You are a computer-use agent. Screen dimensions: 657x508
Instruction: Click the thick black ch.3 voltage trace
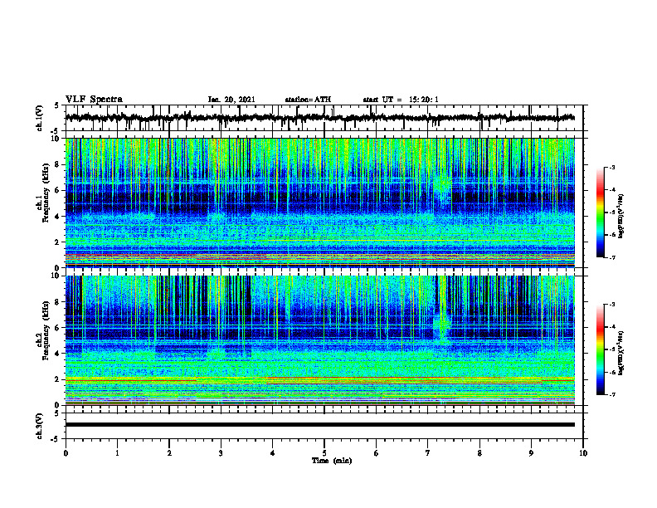[319, 425]
